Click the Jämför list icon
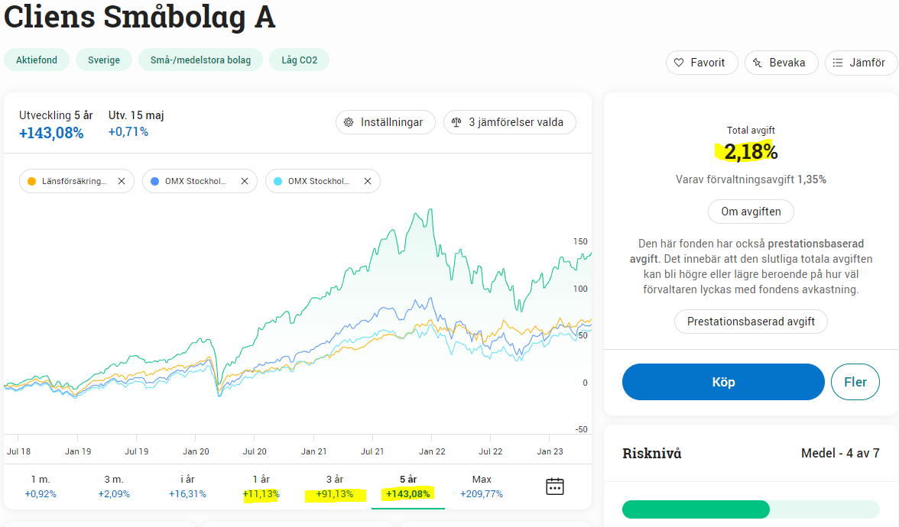This screenshot has height=527, width=899. coord(838,63)
